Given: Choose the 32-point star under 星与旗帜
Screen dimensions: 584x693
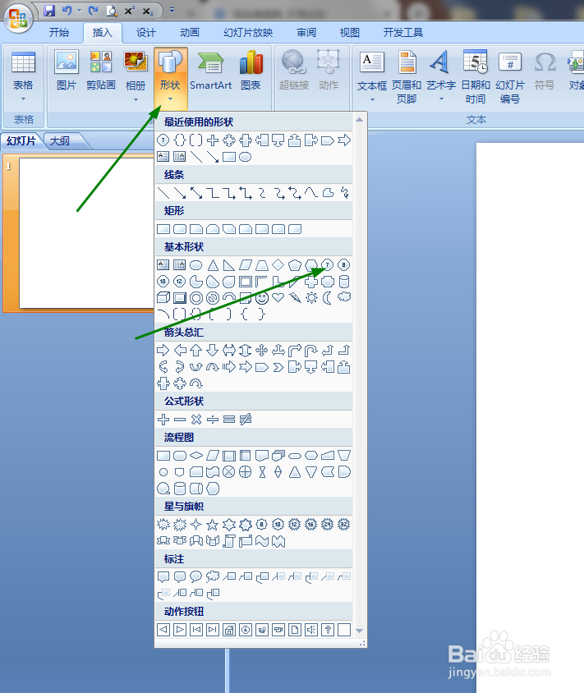Looking at the screenshot, I should tap(344, 525).
